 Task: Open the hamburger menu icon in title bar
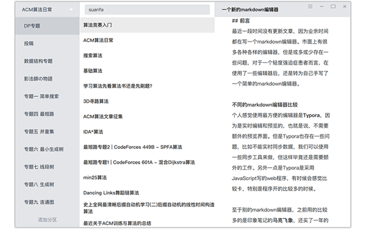click(x=310, y=7)
